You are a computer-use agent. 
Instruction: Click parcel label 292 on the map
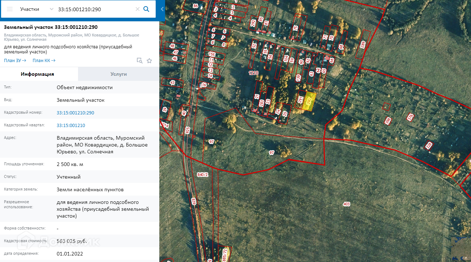tap(253, 23)
